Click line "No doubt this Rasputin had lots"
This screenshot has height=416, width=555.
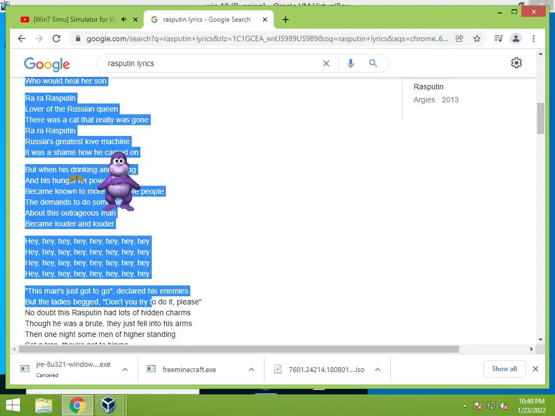108,313
